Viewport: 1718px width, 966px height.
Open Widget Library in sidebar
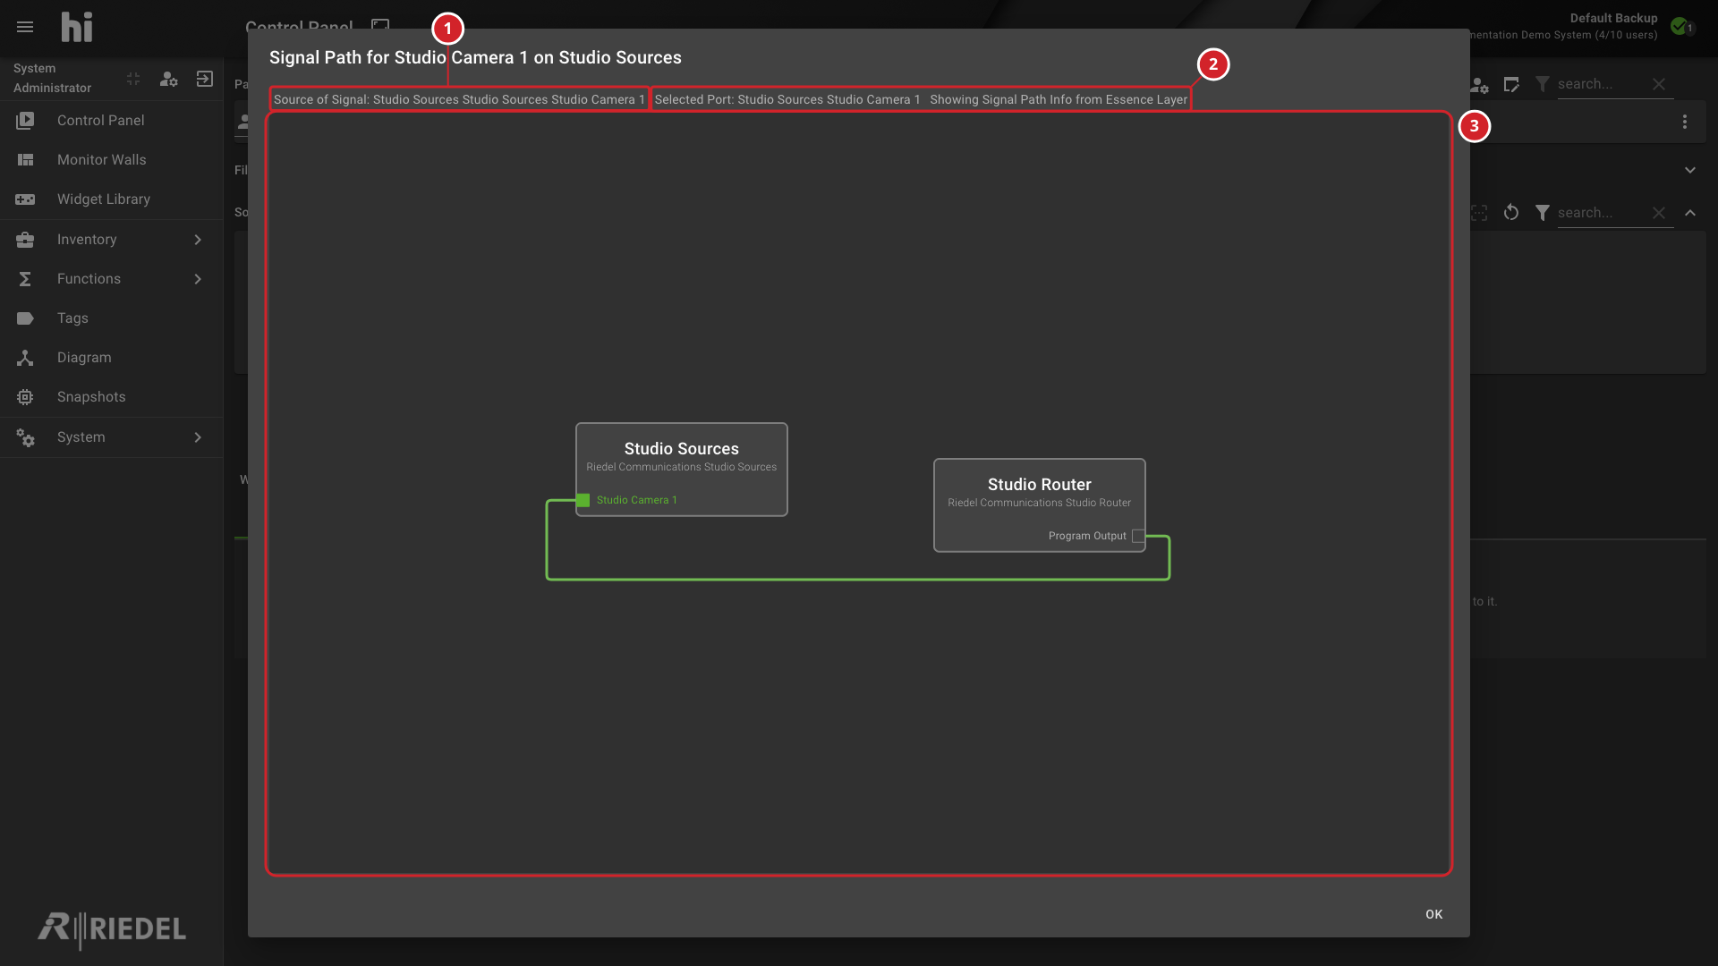[x=111, y=199]
